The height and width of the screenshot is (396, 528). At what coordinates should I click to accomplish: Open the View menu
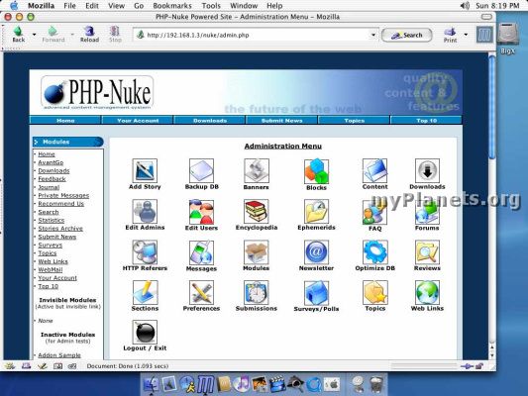coord(116,6)
